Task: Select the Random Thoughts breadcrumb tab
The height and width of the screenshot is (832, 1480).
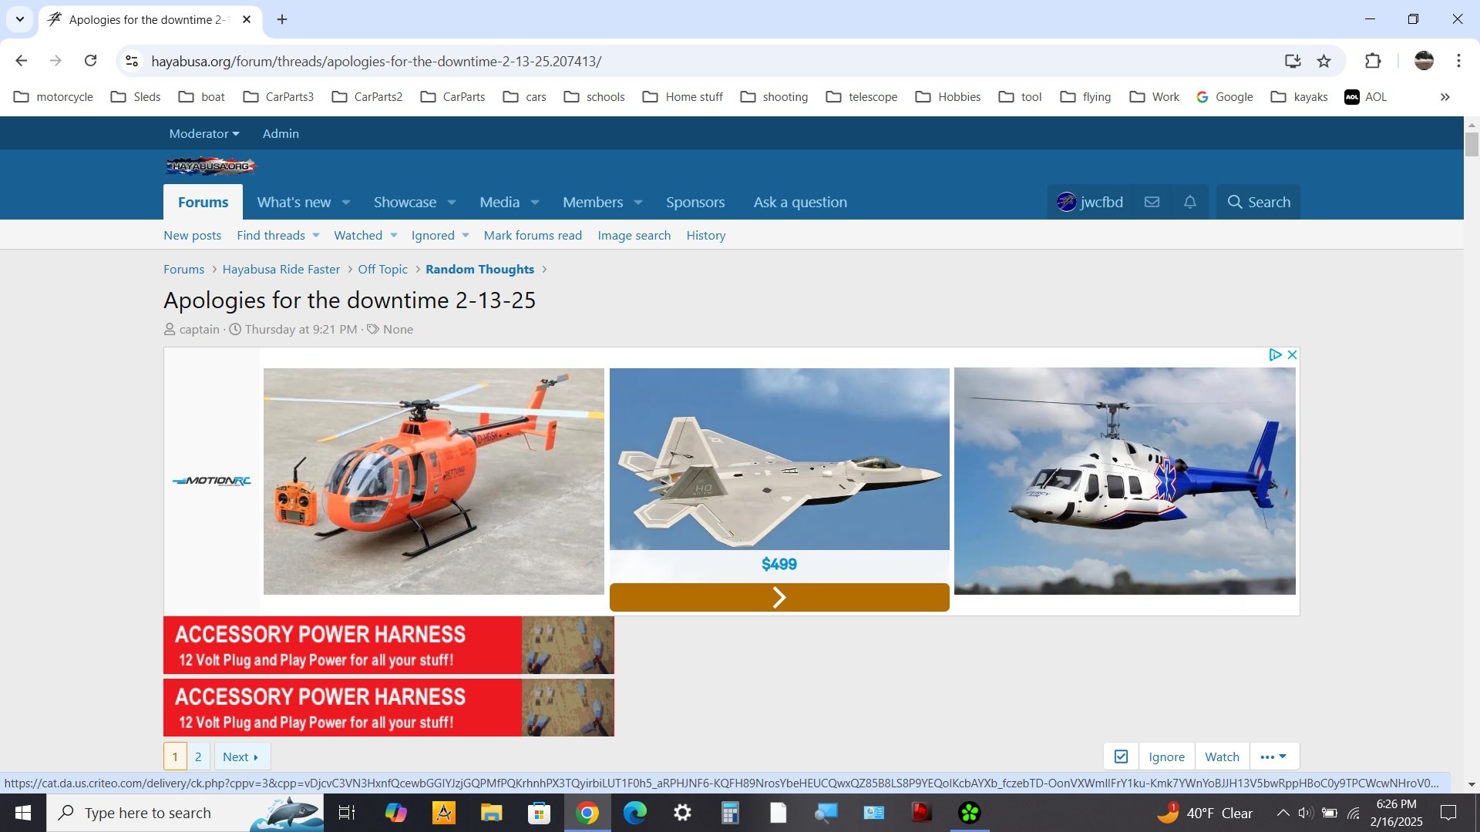Action: tap(479, 268)
